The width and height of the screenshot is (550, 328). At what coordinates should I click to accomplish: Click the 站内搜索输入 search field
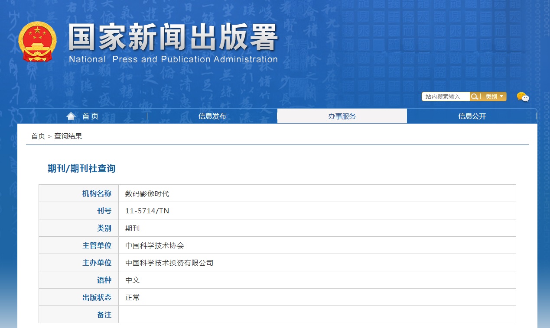pyautogui.click(x=446, y=96)
